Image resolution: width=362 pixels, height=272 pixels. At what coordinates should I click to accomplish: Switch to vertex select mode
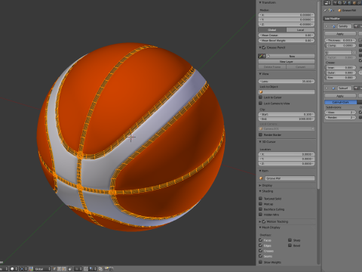coord(54,269)
